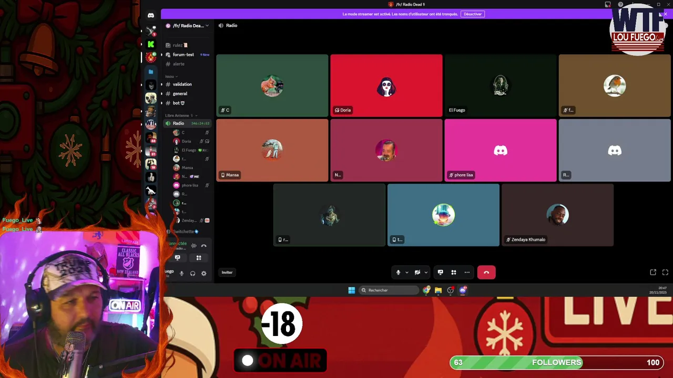Image resolution: width=673 pixels, height=378 pixels.
Task: Click the voice channel speaker icon in header
Action: [221, 25]
